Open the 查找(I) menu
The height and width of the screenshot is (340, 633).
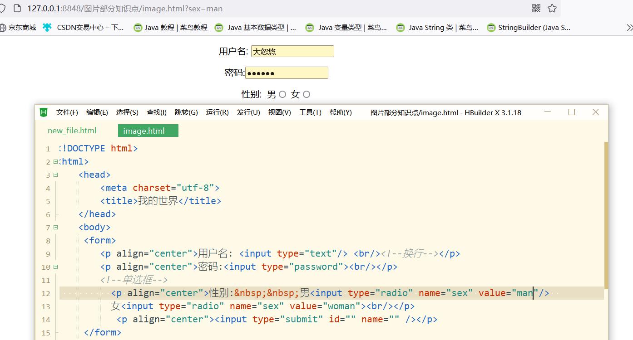pyautogui.click(x=157, y=112)
